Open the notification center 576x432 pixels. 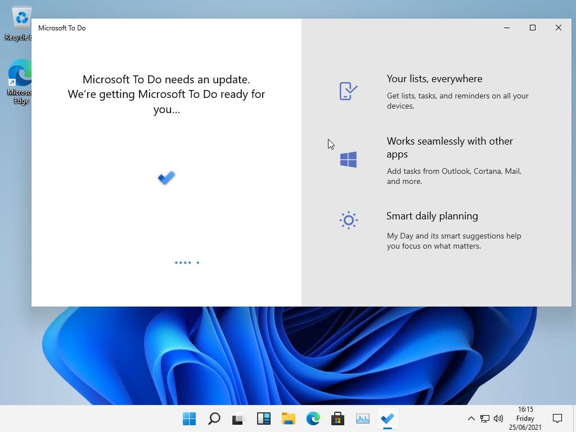[557, 418]
